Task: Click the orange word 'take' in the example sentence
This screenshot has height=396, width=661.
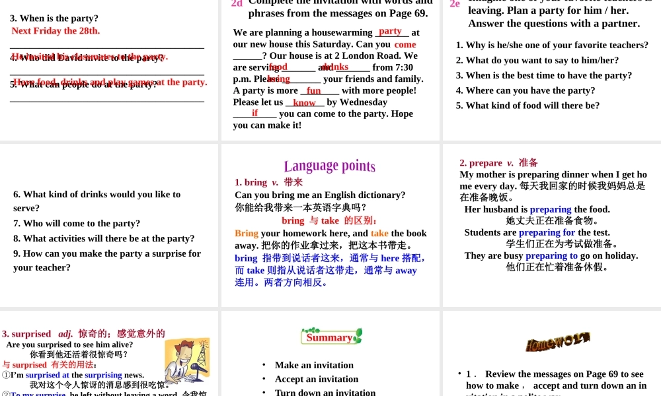Action: coord(379,233)
